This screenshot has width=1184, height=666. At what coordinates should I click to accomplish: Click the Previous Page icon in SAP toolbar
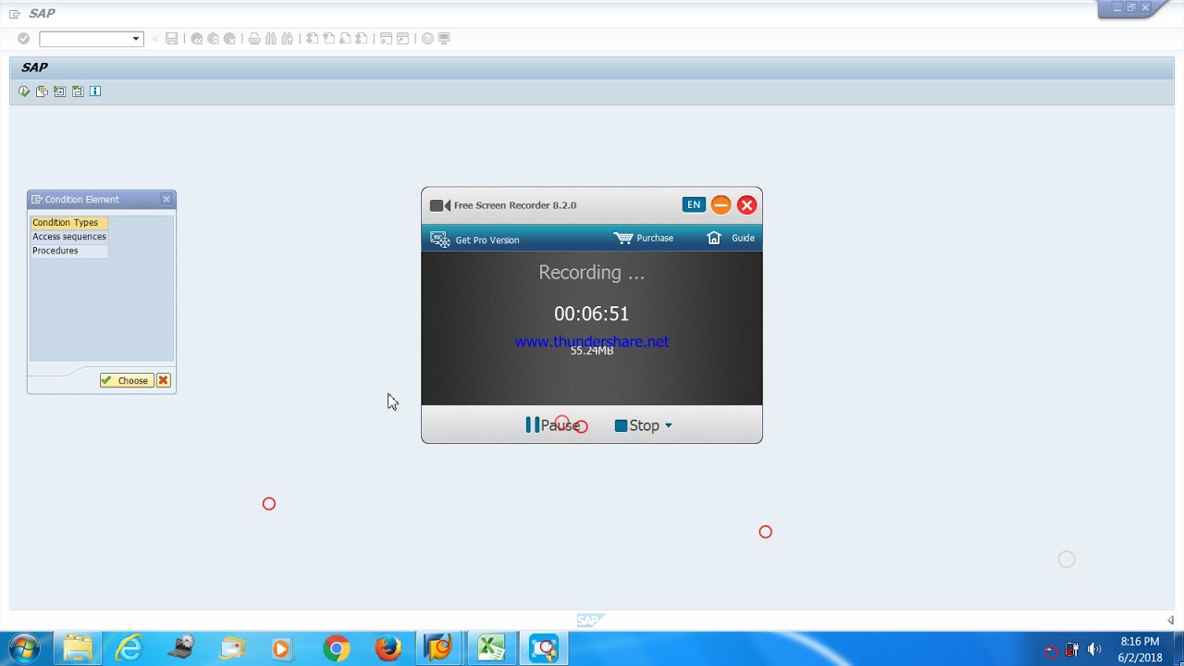pyautogui.click(x=328, y=39)
